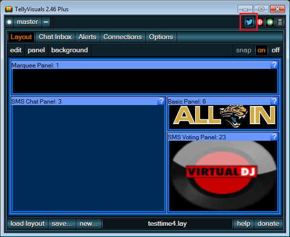Open the Twitter bird icon
290x237 pixels.
(x=249, y=22)
